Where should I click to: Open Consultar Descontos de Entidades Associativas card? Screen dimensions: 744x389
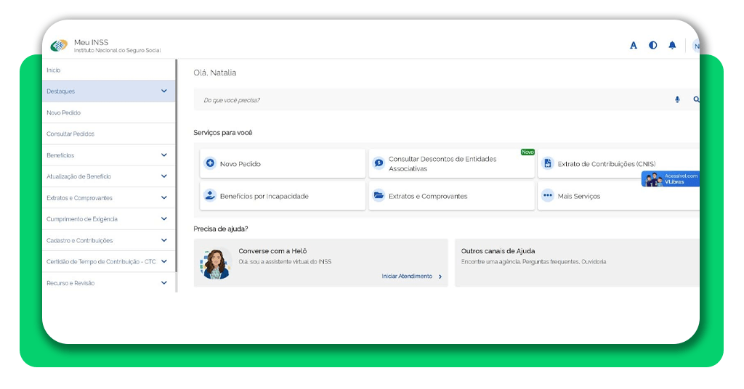coord(450,164)
